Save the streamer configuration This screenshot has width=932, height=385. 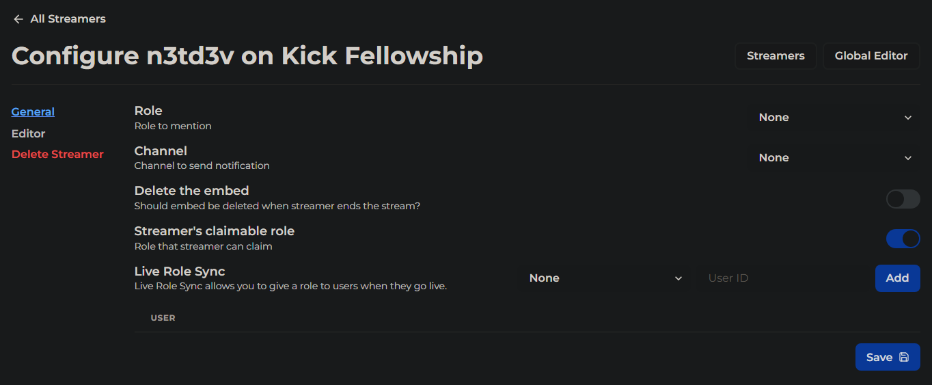[888, 357]
